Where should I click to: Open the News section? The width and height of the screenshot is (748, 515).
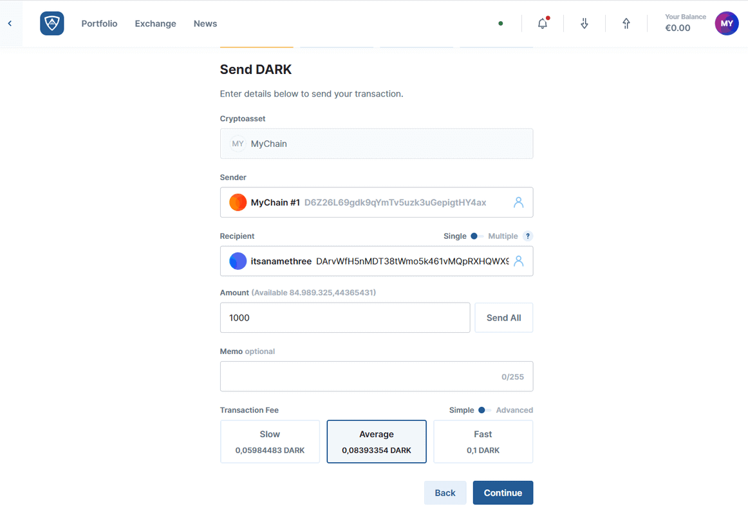[205, 24]
